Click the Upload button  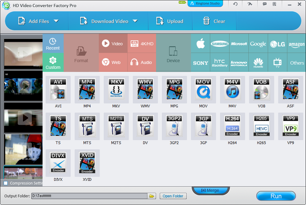(170, 21)
